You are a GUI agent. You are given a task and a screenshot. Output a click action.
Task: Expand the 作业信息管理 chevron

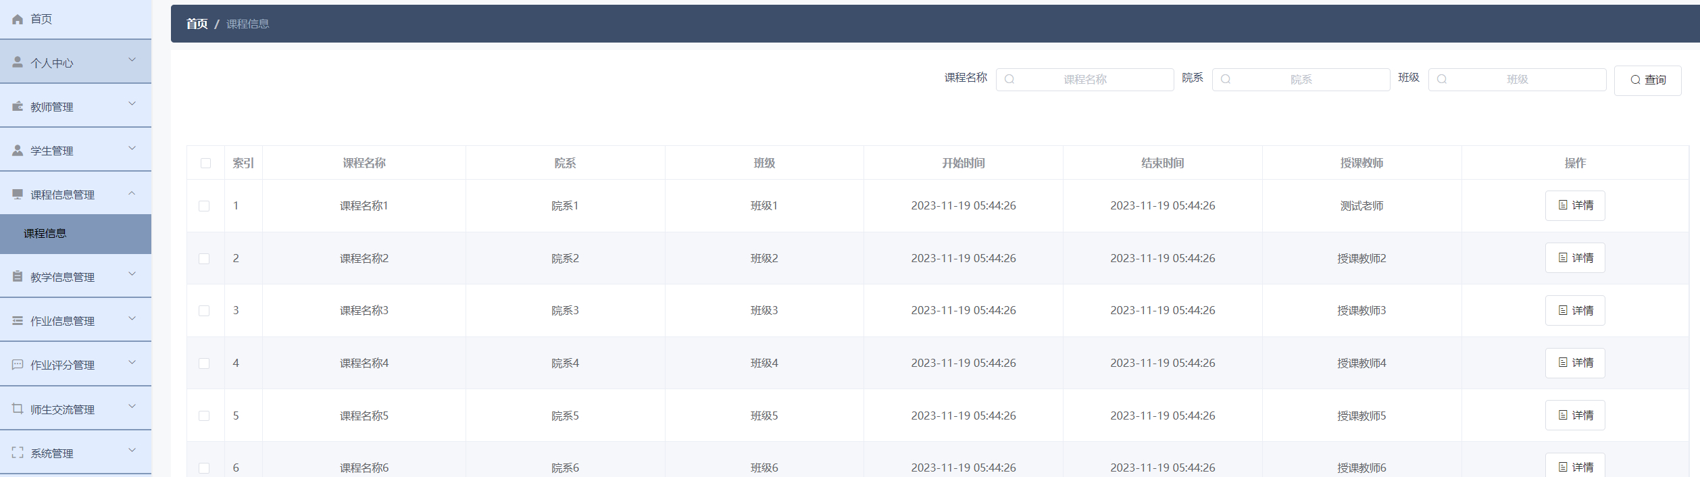pyautogui.click(x=132, y=318)
